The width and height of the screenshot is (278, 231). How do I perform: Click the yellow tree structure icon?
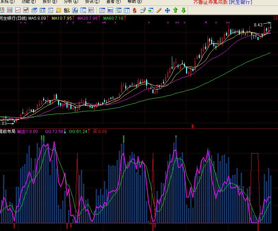[51, 11]
